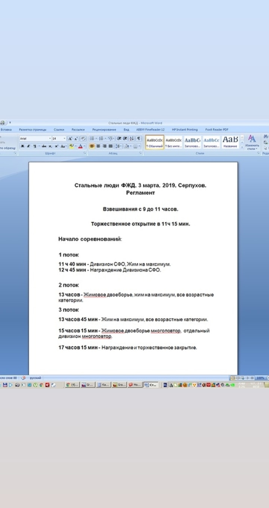Click the 100% zoom level
The height and width of the screenshot is (508, 269).
point(260,378)
